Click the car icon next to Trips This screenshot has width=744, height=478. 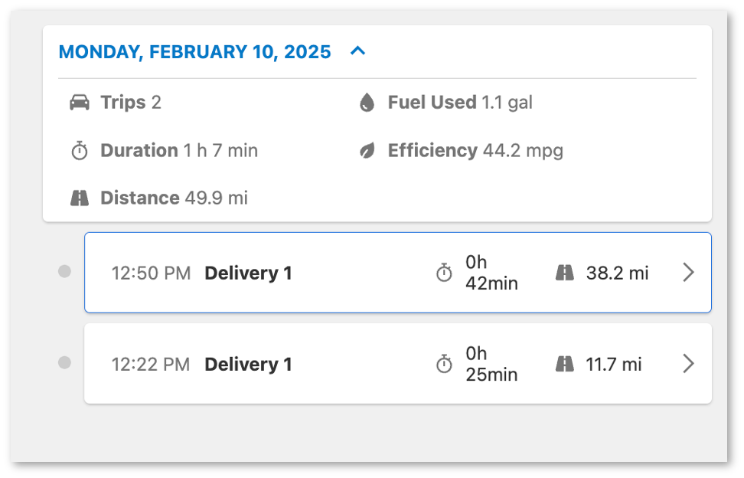80,102
